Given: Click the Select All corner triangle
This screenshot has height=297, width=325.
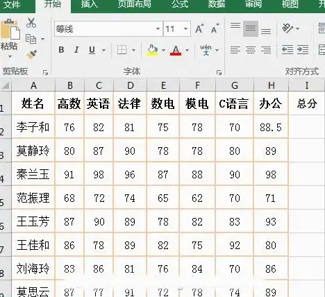Looking at the screenshot, I should [x=6, y=85].
